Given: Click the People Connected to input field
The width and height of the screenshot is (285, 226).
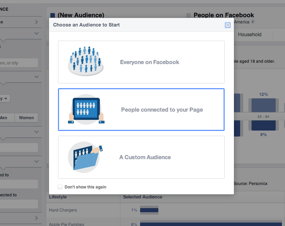Looking at the screenshot, I should pos(19,184).
